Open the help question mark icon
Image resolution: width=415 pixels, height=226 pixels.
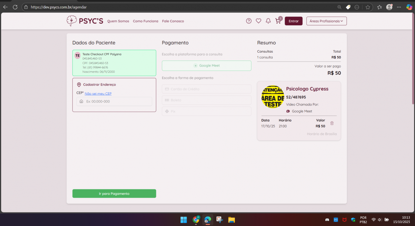(249, 21)
